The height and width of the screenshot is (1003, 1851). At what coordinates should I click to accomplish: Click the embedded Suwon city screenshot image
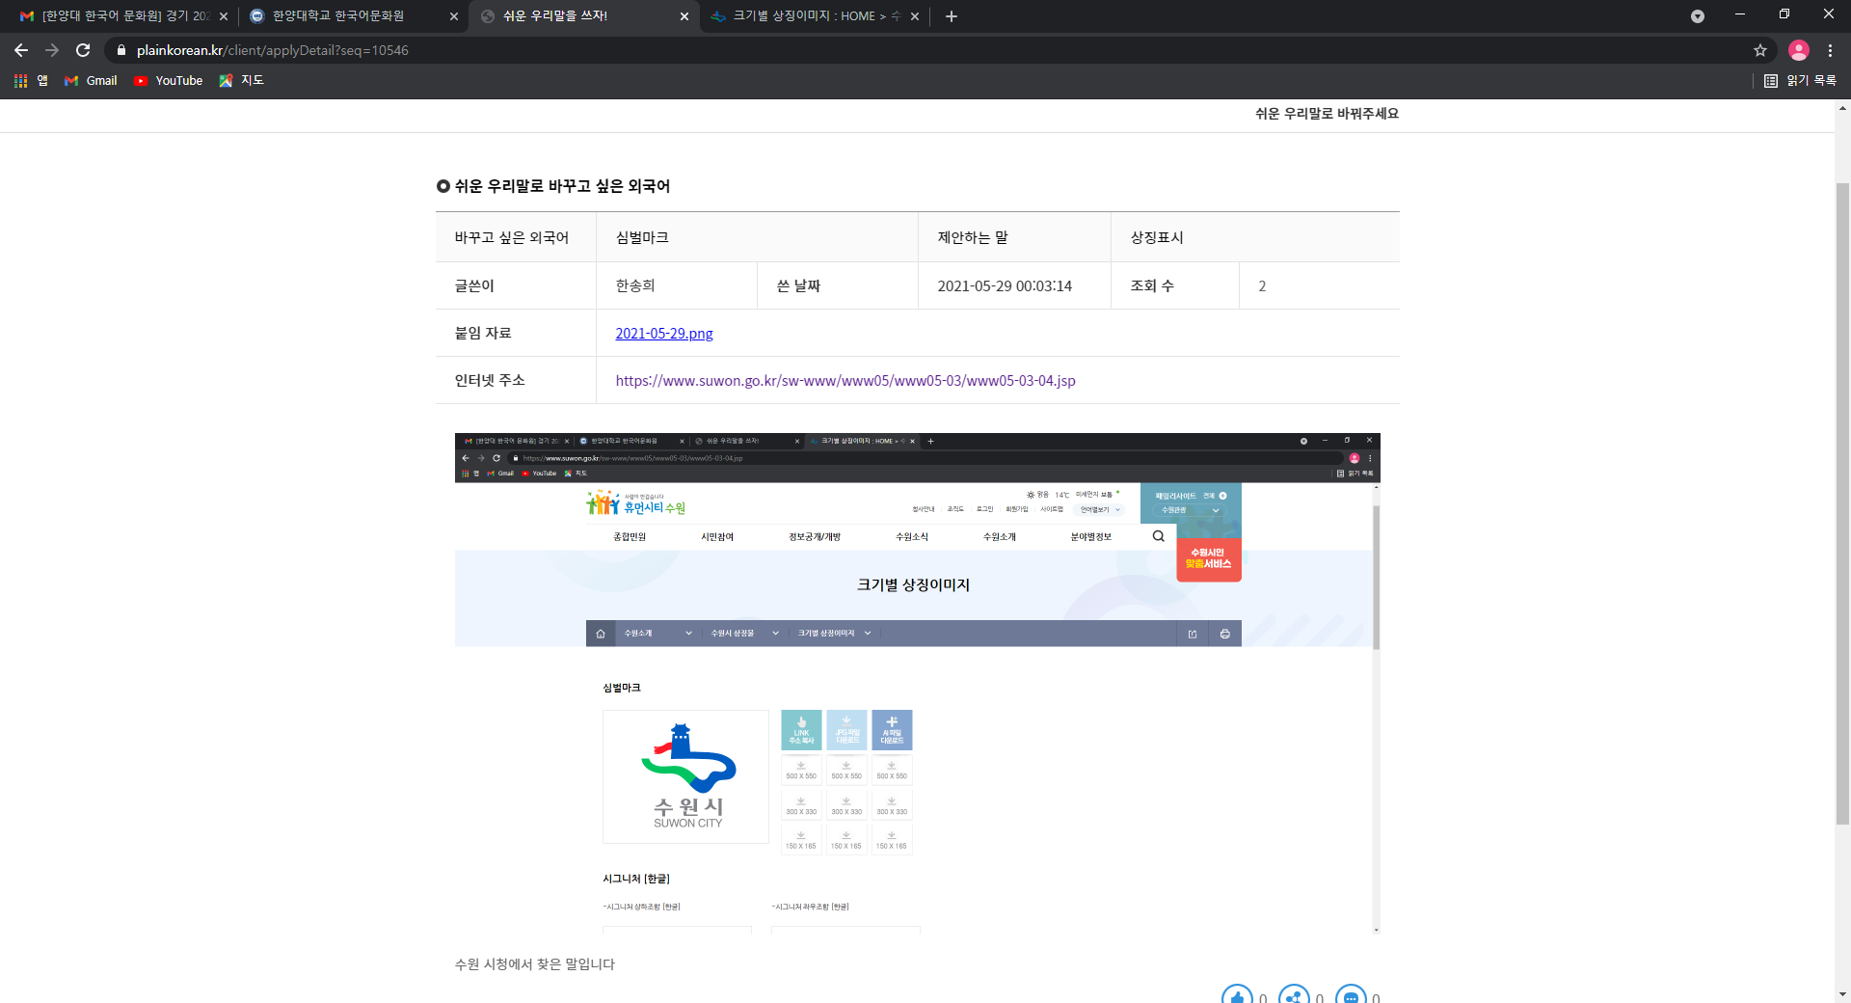coord(916,683)
